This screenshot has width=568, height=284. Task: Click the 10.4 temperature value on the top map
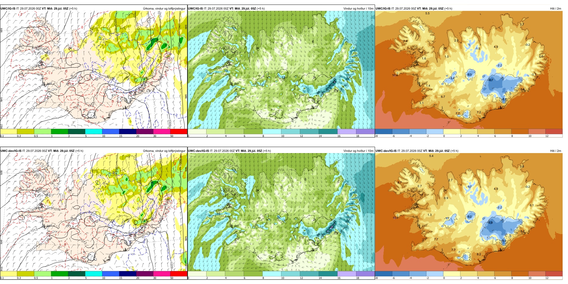point(395,75)
